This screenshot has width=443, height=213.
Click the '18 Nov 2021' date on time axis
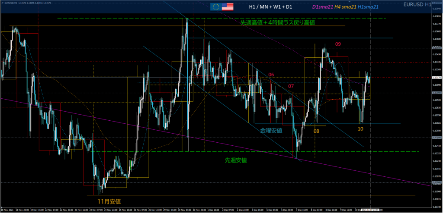[7, 210]
